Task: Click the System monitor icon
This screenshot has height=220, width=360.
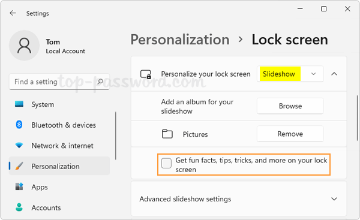Action: pyautogui.click(x=19, y=104)
